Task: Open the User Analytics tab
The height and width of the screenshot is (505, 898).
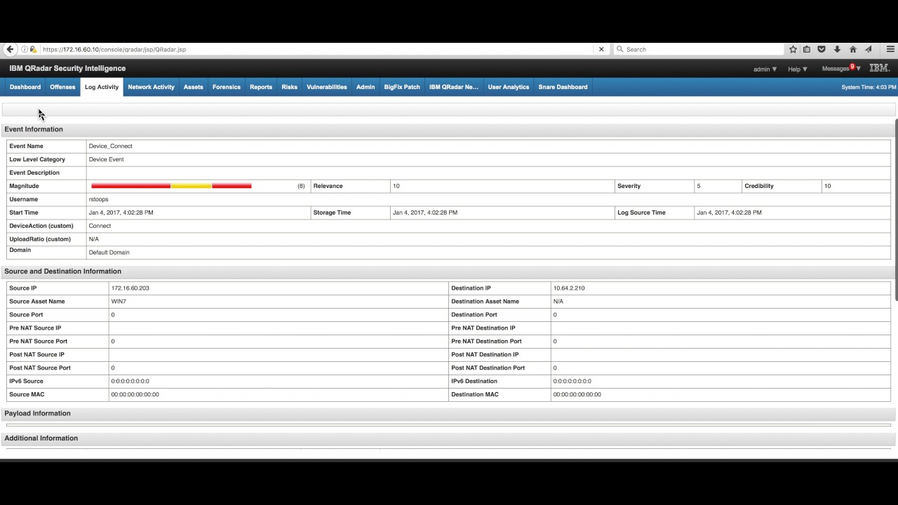Action: click(x=509, y=87)
